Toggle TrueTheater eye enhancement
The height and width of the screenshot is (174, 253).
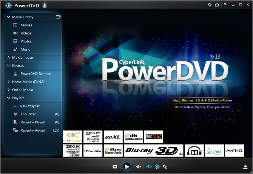pyautogui.click(x=148, y=166)
